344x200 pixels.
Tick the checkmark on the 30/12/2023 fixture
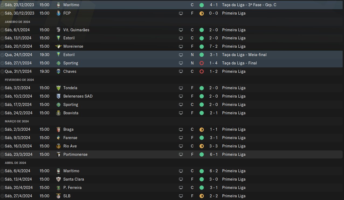click(x=2, y=13)
